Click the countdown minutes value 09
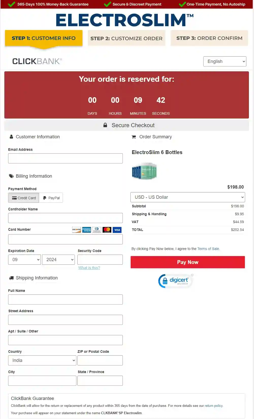The image size is (254, 419). pyautogui.click(x=138, y=100)
